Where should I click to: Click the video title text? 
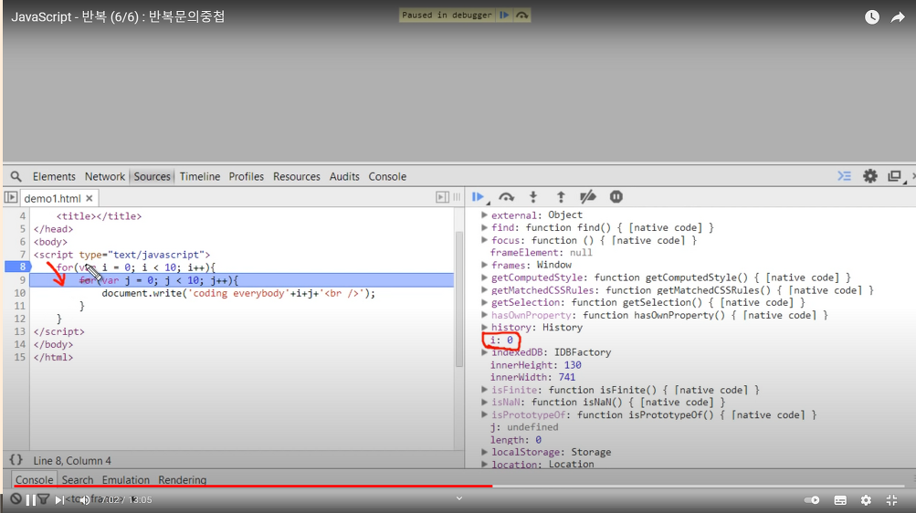tap(118, 16)
